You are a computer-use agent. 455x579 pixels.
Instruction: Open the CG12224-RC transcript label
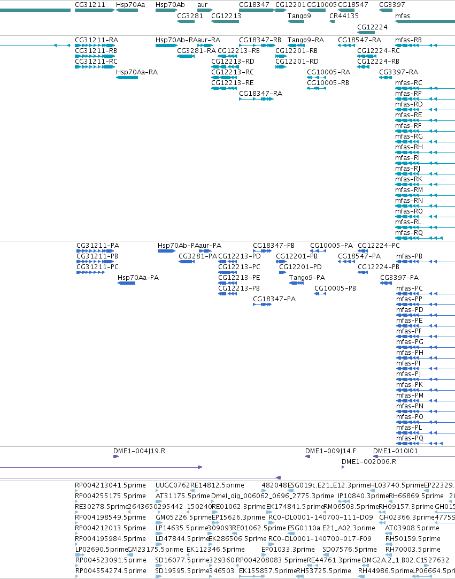pyautogui.click(x=378, y=51)
